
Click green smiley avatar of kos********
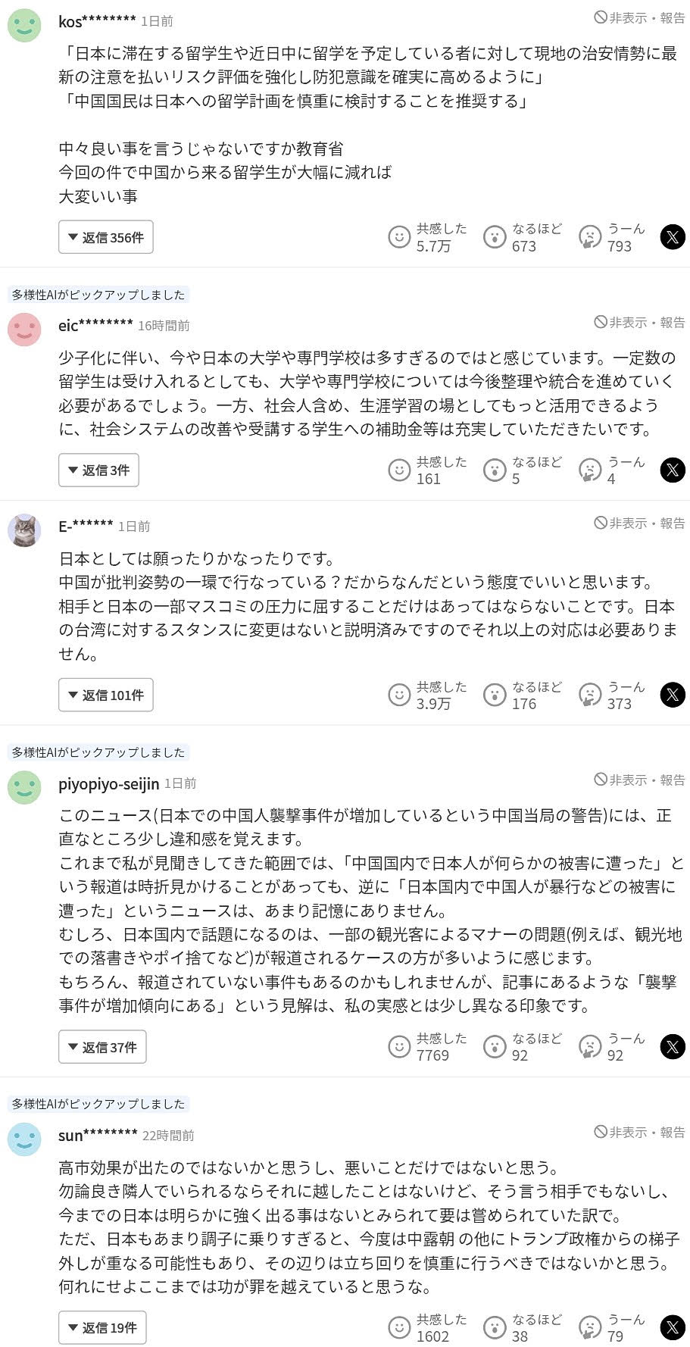pos(24,25)
